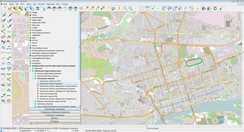Uncheck Земельные участки из ЕГРН layer

38,81
